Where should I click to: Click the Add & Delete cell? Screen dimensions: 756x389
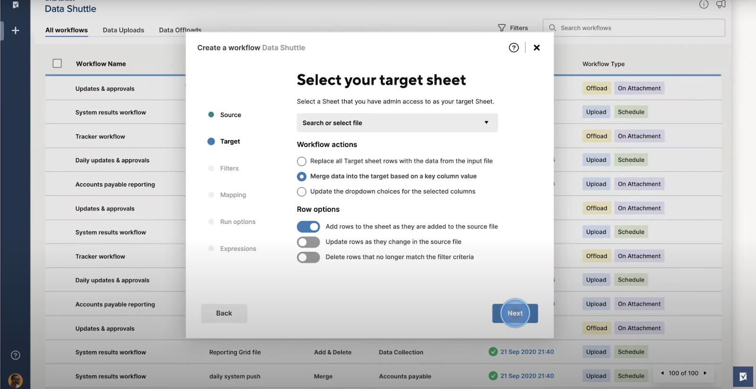(x=333, y=352)
